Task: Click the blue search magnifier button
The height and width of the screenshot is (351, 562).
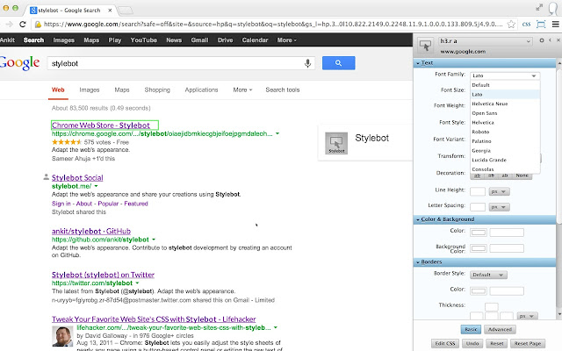Action: point(338,63)
